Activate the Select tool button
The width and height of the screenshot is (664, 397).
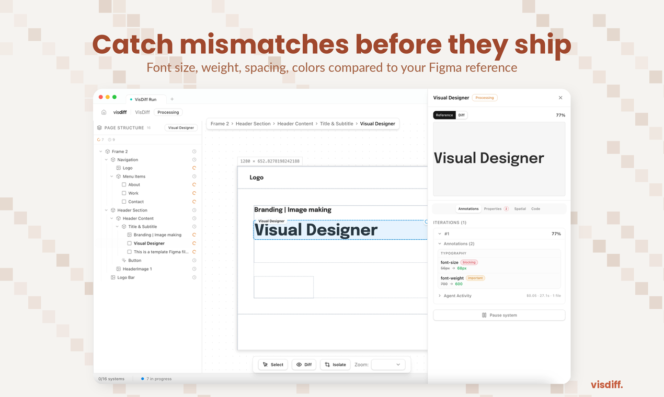(x=273, y=365)
